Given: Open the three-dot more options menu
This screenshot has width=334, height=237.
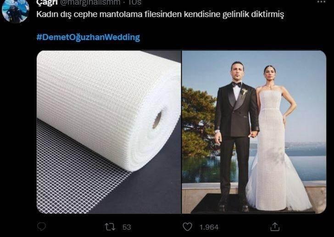Looking at the screenshot, I should (x=322, y=1).
